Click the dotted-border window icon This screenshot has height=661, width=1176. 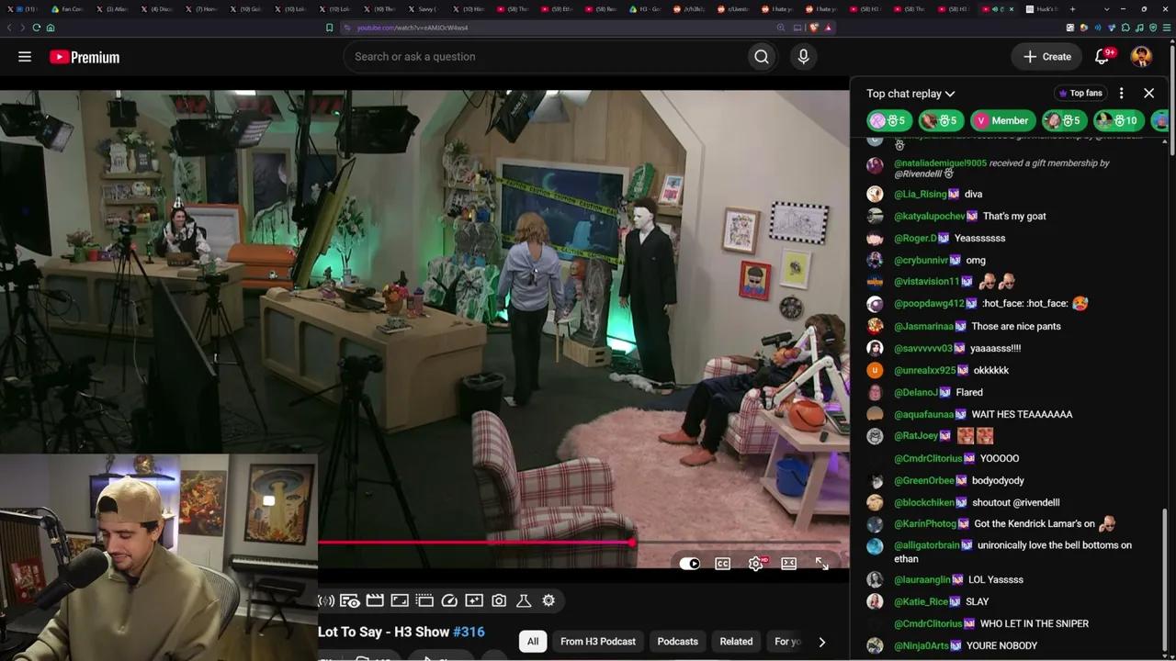pos(424,600)
